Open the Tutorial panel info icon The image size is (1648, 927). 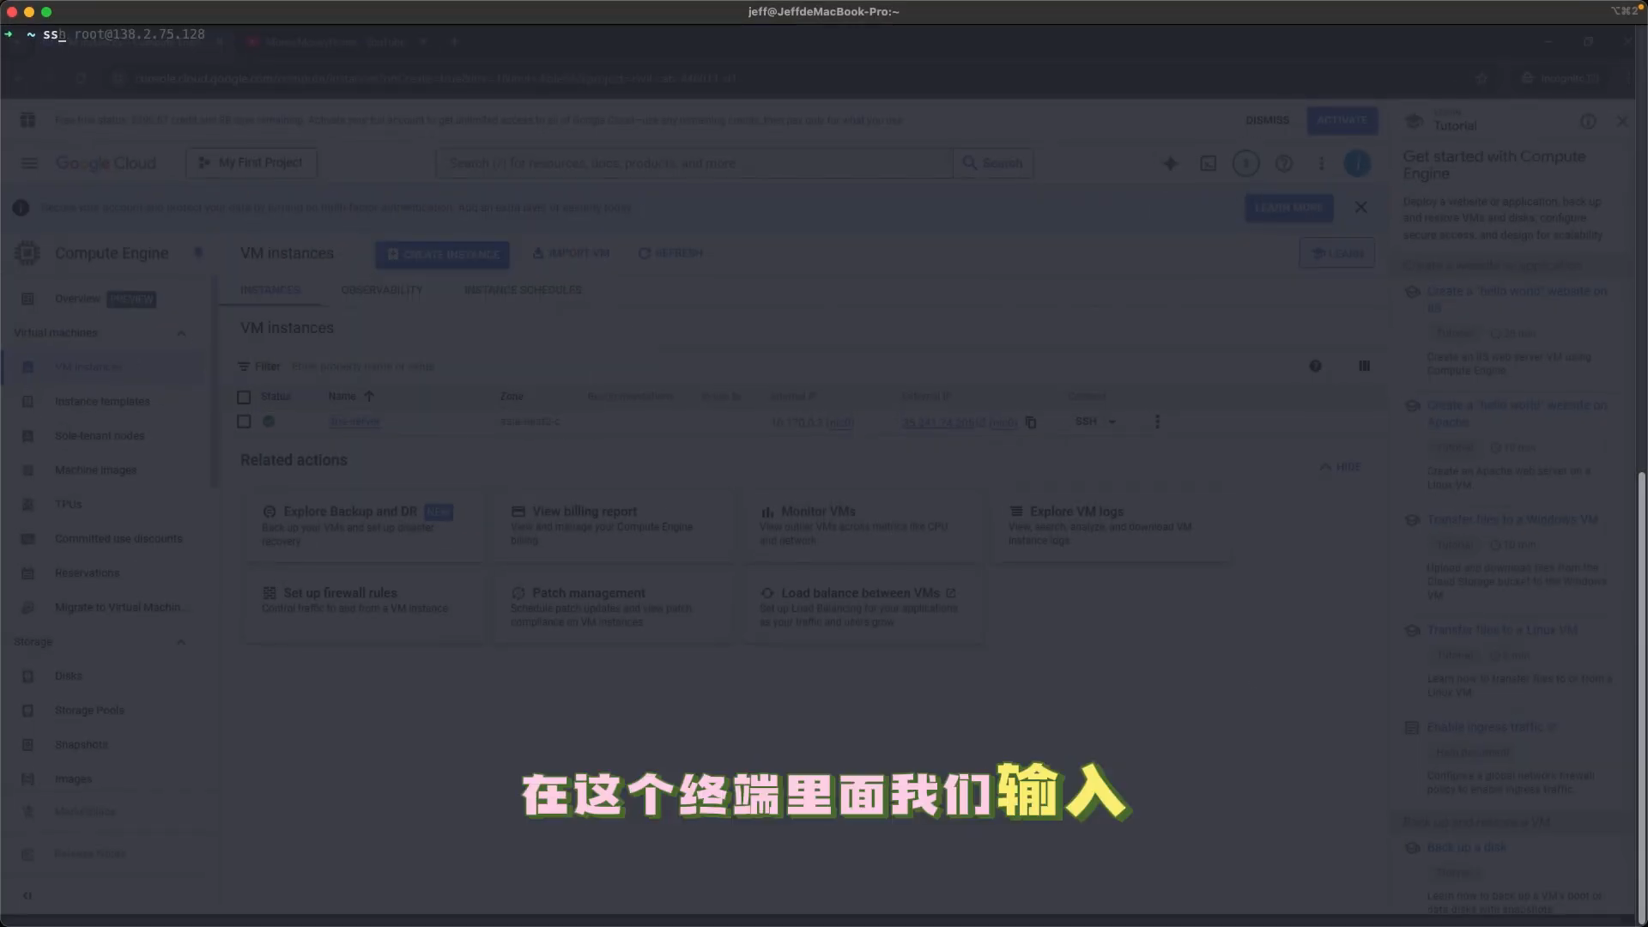pyautogui.click(x=1588, y=122)
